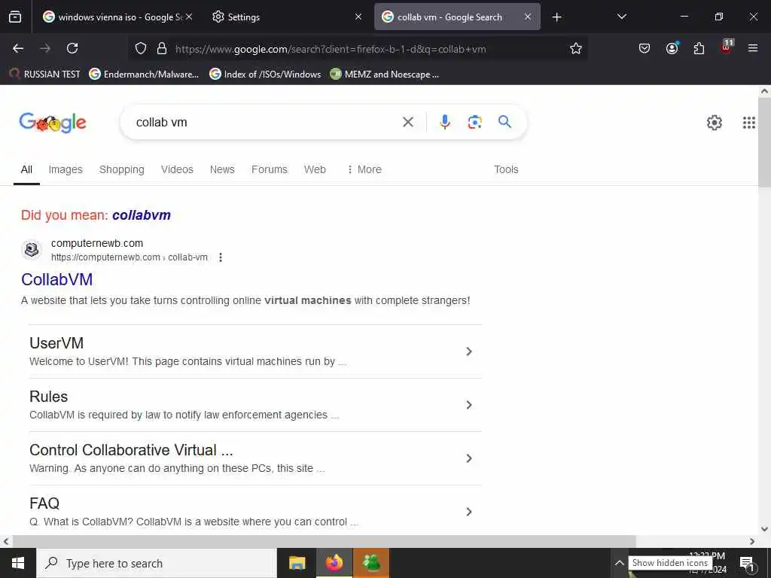The height and width of the screenshot is (578, 771).
Task: Select the All results tab
Action: pyautogui.click(x=26, y=169)
